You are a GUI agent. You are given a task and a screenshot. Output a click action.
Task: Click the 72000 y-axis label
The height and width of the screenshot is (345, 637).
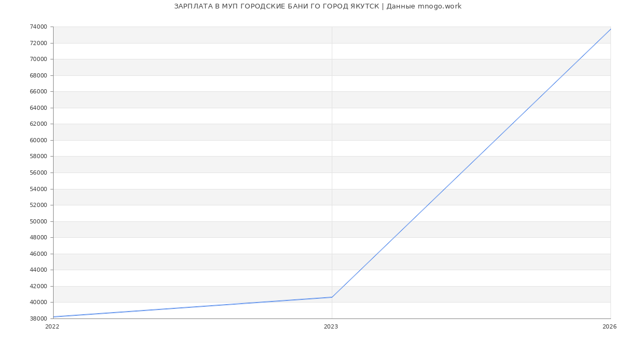[x=39, y=43]
